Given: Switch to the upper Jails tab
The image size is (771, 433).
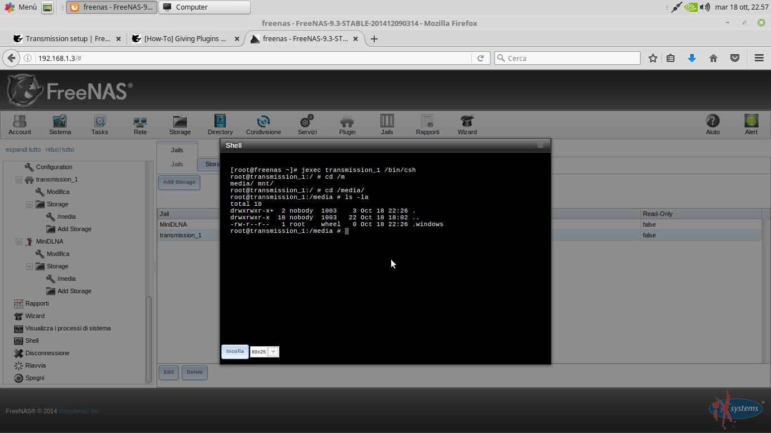Looking at the screenshot, I should pos(177,150).
